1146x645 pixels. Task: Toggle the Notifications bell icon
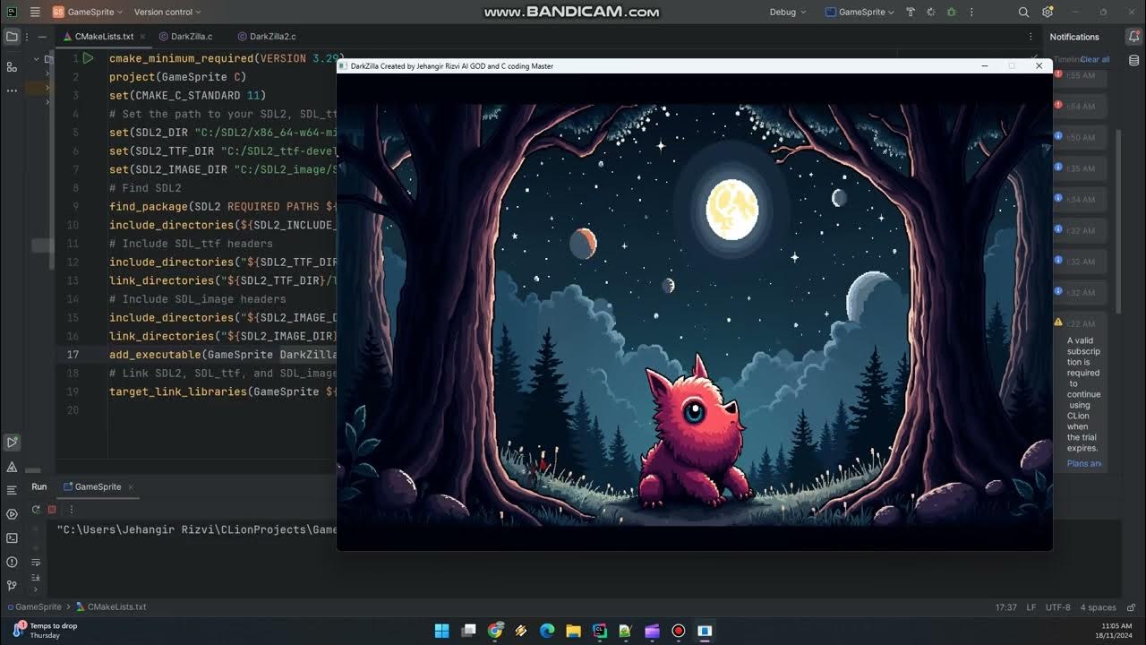click(1133, 37)
